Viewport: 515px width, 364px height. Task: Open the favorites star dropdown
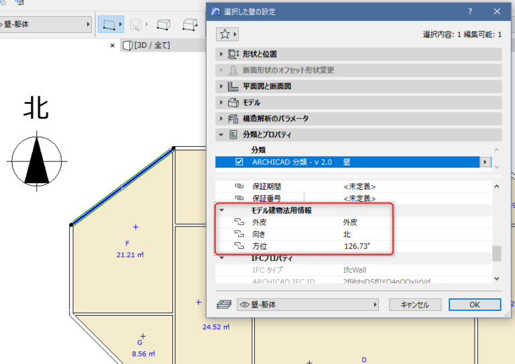[227, 34]
